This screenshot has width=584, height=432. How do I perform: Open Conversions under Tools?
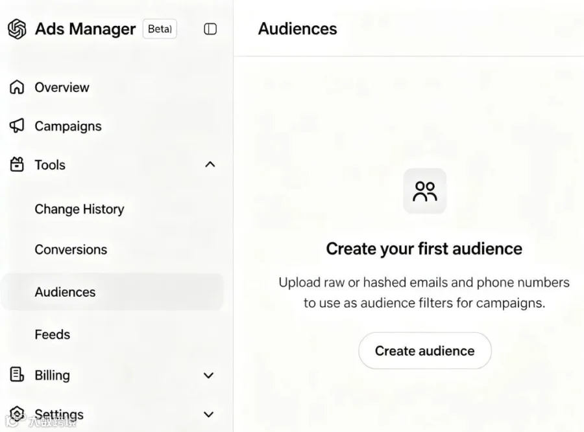[x=71, y=249]
